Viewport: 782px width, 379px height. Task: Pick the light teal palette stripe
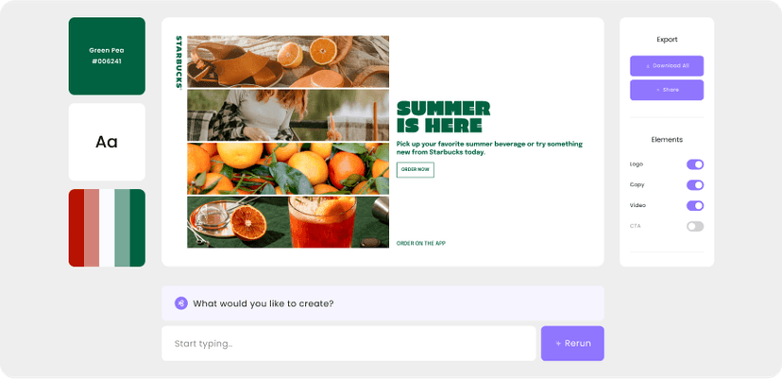[x=122, y=228]
